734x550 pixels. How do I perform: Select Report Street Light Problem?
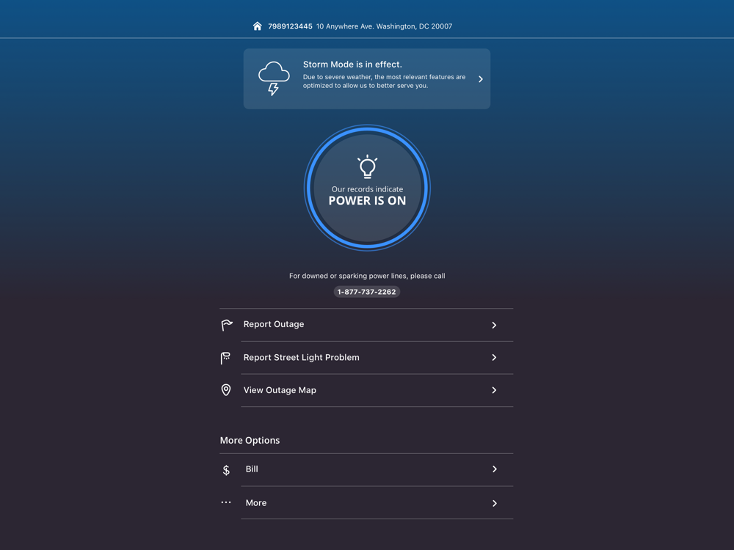point(366,358)
